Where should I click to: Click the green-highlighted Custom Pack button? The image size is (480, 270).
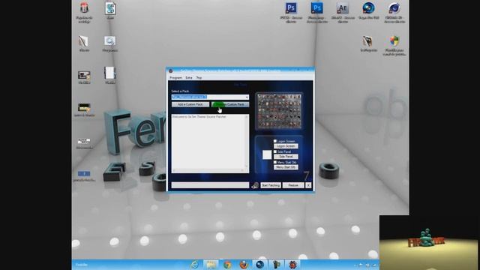click(x=230, y=104)
